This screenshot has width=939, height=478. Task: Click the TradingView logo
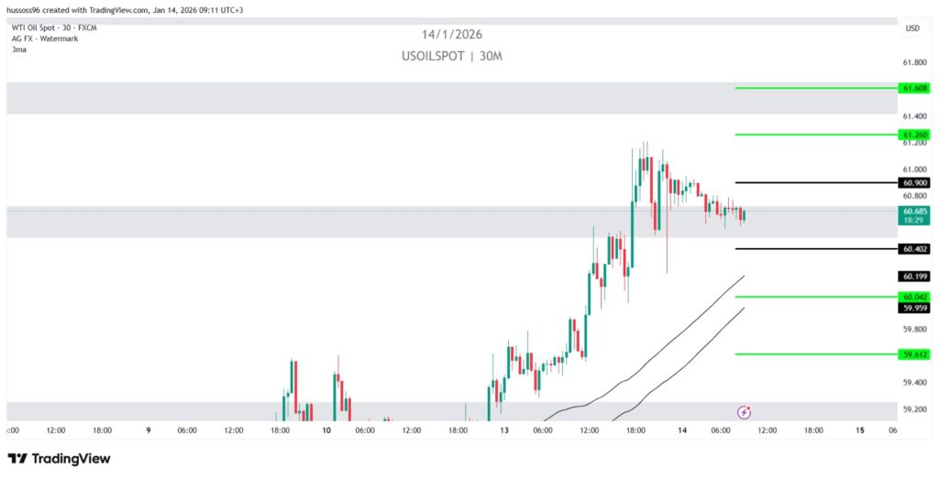(x=59, y=458)
